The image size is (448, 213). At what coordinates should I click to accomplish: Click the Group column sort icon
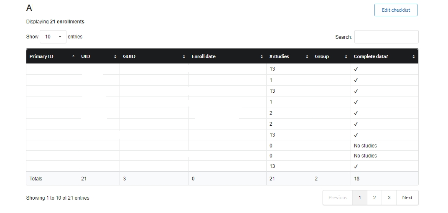346,56
